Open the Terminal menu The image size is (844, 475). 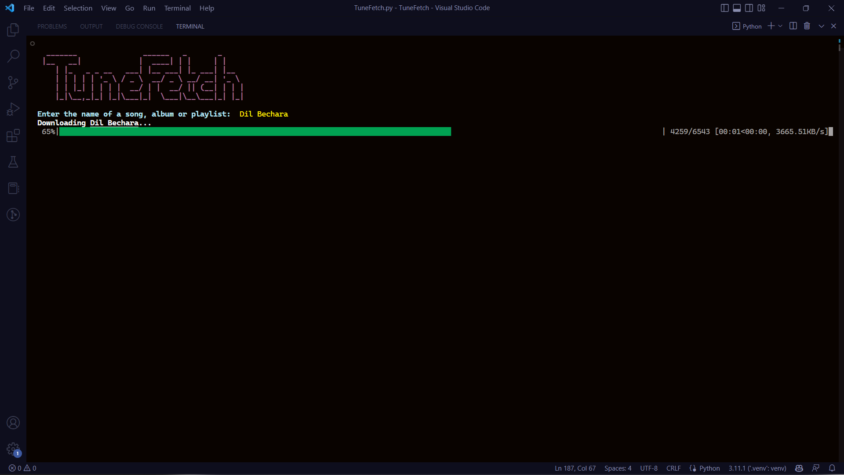[x=177, y=8]
